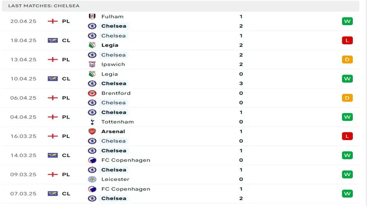Open the 10.04.25 Legia vs Chelsea match
The width and height of the screenshot is (367, 206).
pos(183,79)
